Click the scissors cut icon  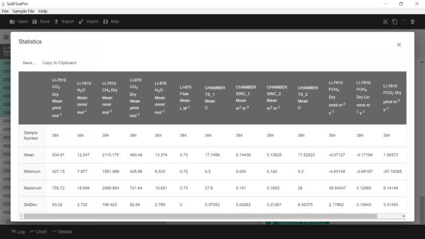coord(385,21)
